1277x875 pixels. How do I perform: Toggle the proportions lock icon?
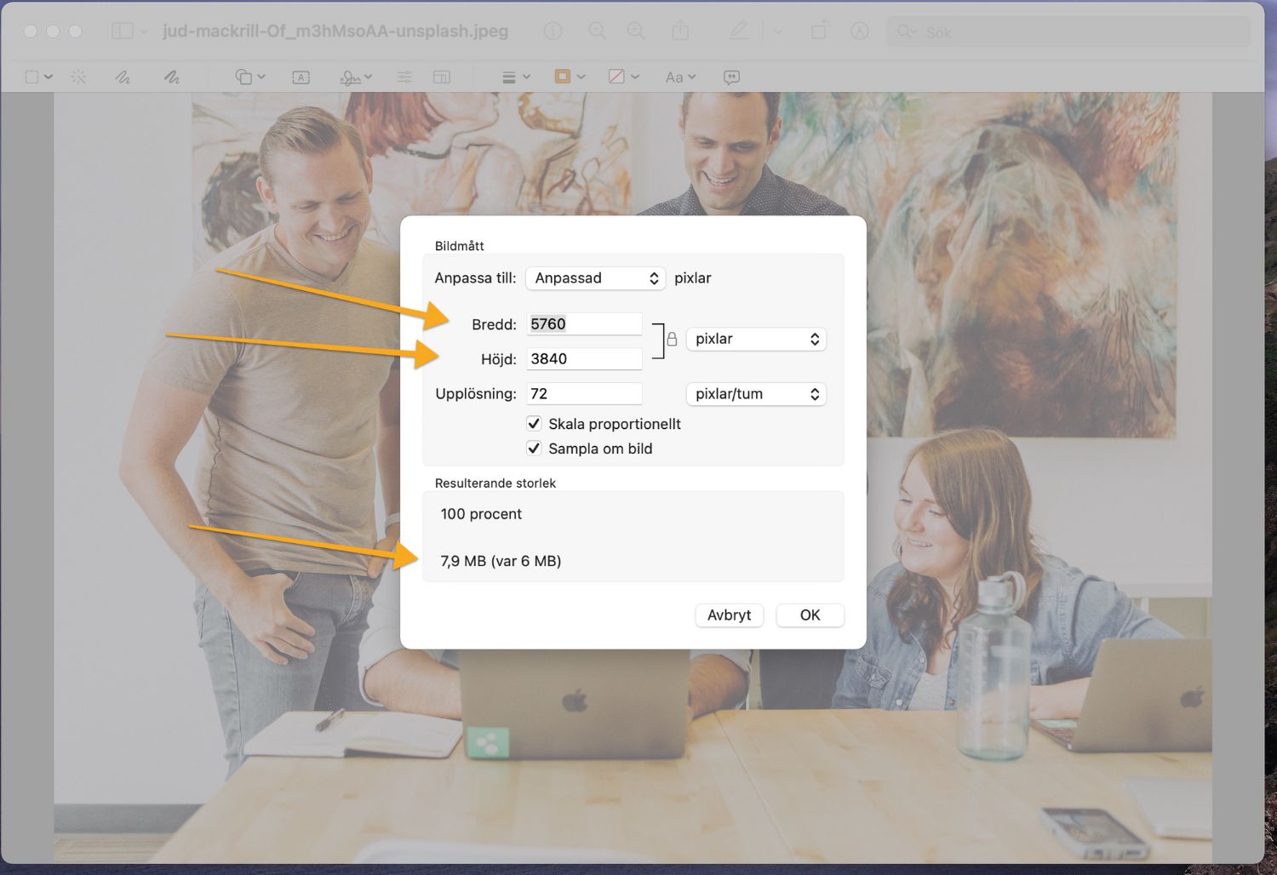coord(672,340)
